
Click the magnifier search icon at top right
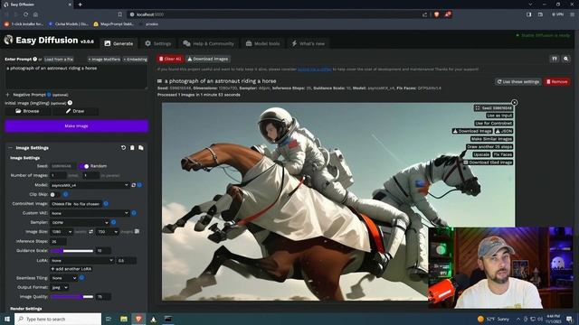pos(566,59)
